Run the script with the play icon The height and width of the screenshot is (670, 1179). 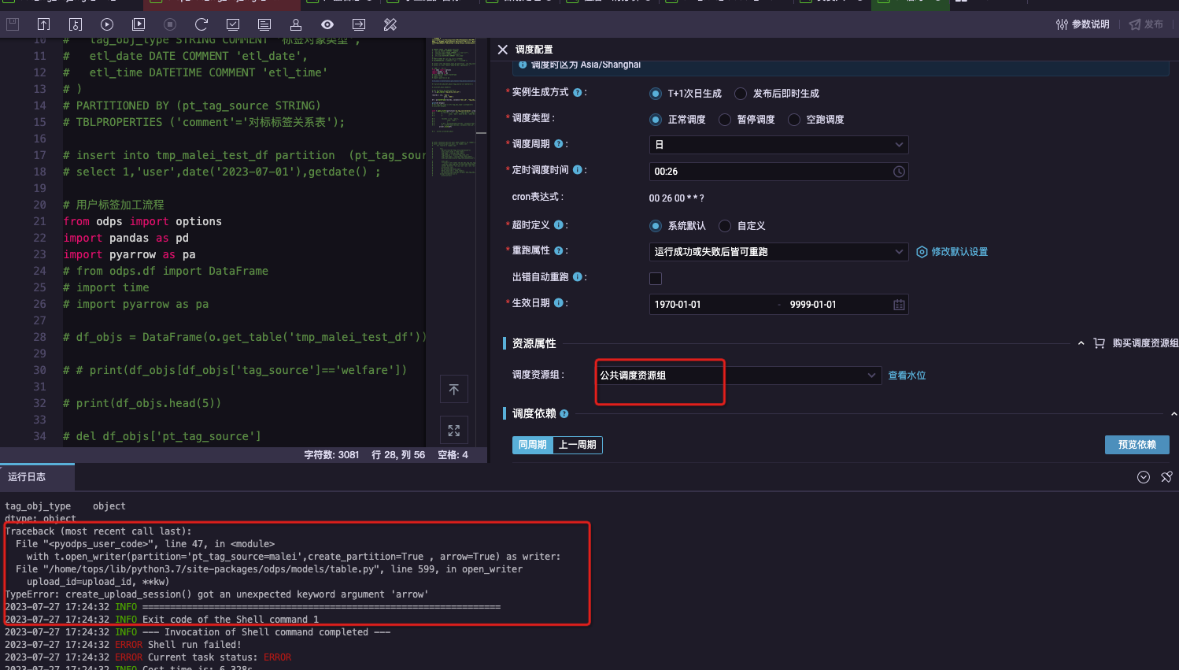pyautogui.click(x=107, y=24)
